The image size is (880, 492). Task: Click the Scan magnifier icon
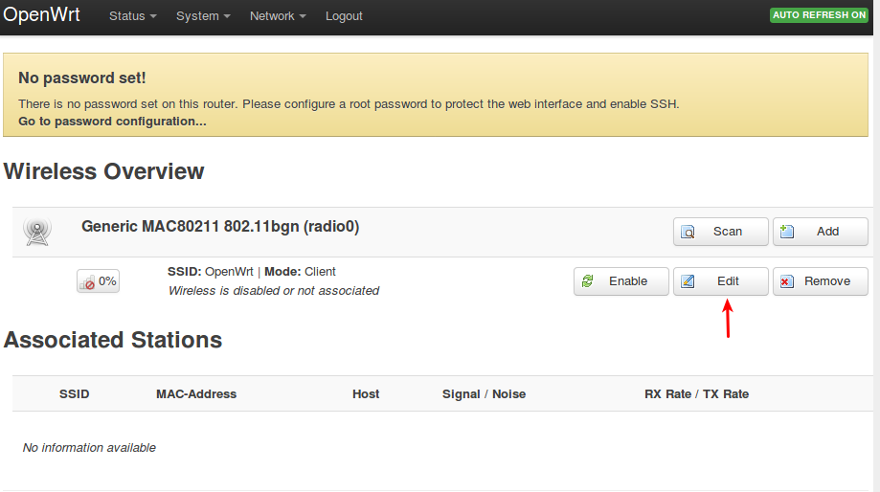pos(688,232)
